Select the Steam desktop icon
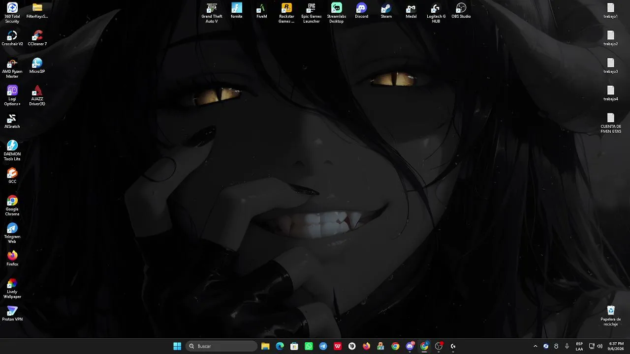This screenshot has width=630, height=354. [x=386, y=10]
